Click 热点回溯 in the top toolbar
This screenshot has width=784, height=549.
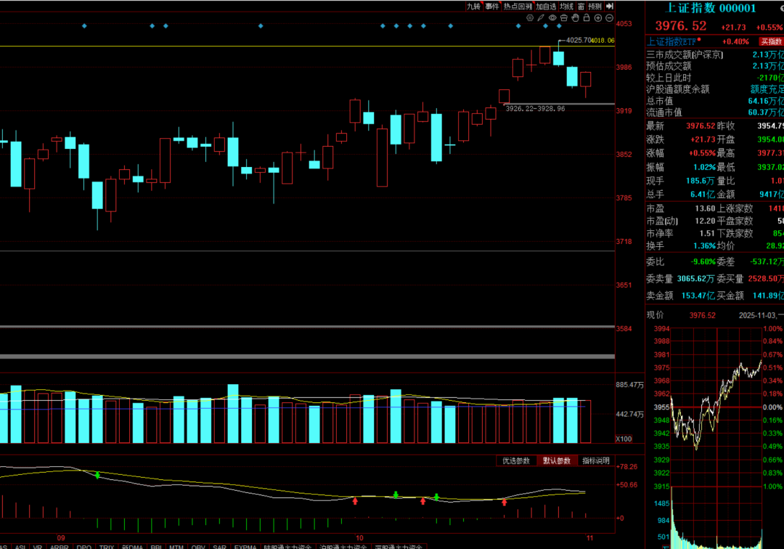click(x=518, y=6)
